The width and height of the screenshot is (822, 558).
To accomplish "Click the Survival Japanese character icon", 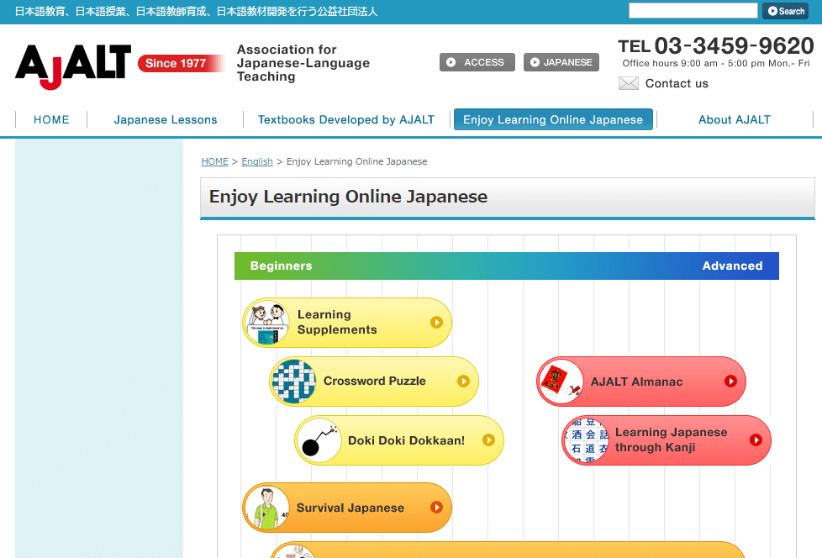I will click(266, 508).
